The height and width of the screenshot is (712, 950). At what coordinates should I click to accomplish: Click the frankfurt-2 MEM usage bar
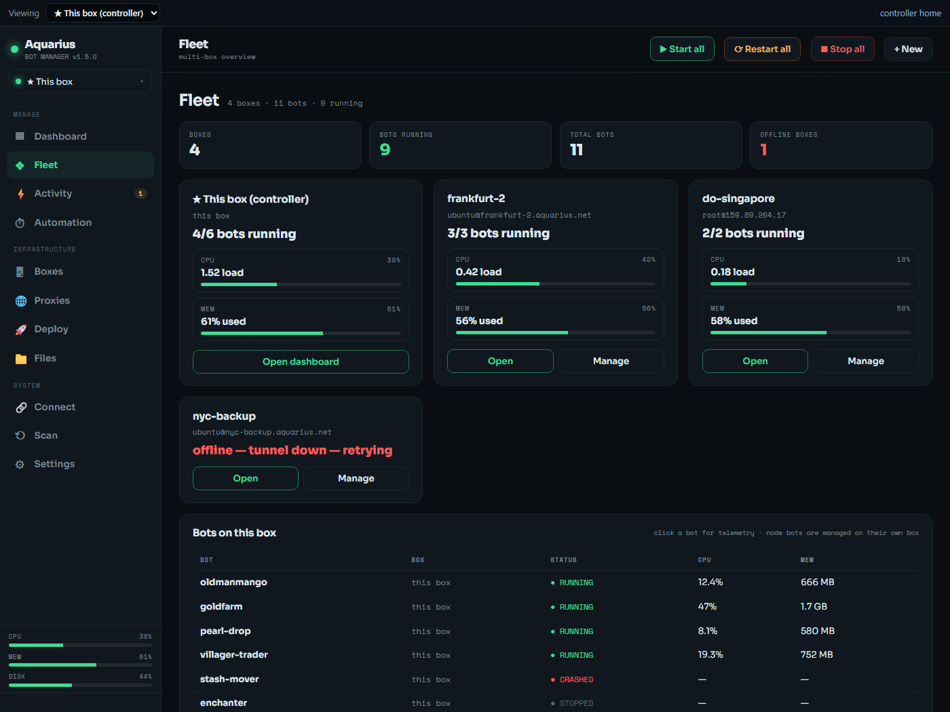tap(556, 332)
